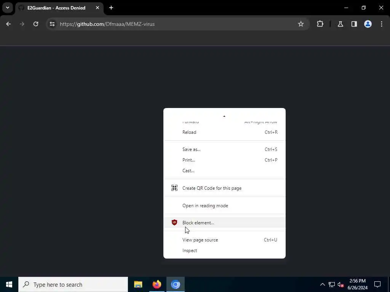Open the clock showing 2:56 PM
Screen dimensions: 390x292
point(357,284)
